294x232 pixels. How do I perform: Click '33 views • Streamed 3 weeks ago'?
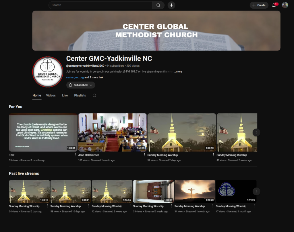[150, 212]
